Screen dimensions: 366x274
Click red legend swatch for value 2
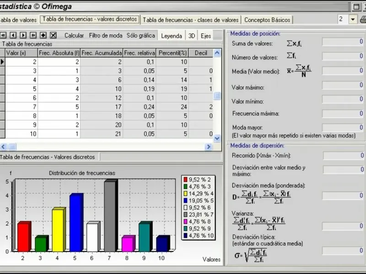(186, 179)
